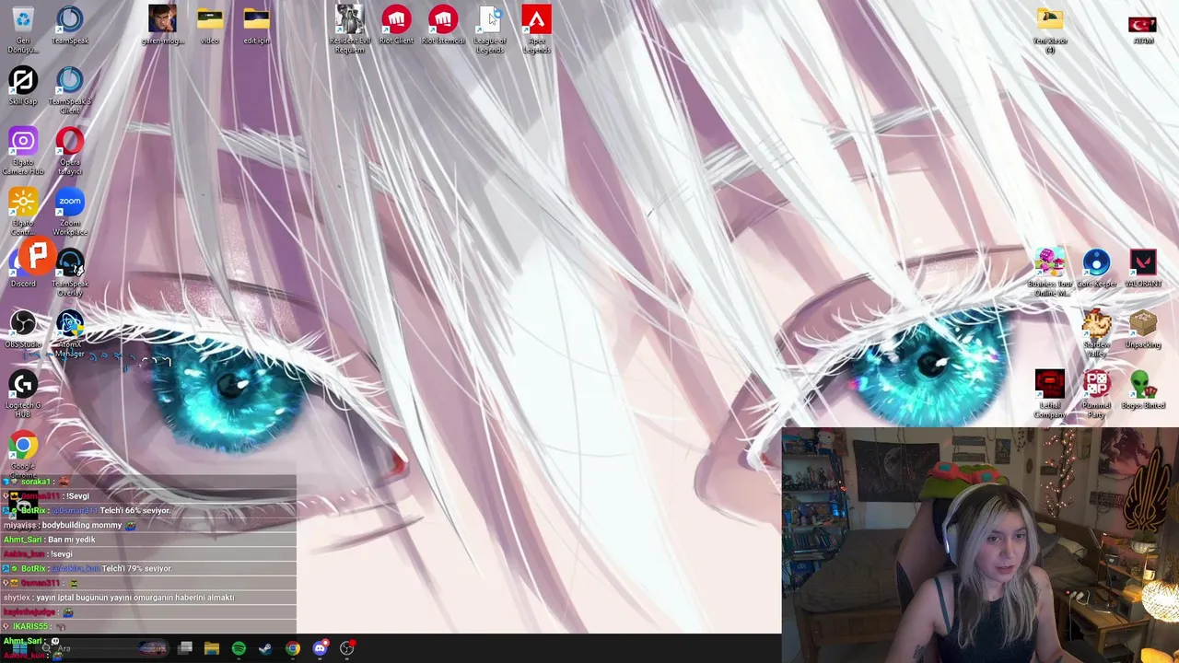Viewport: 1179px width, 663px height.
Task: Click chat text "Telch'i 66% seviyor."
Action: (135, 510)
